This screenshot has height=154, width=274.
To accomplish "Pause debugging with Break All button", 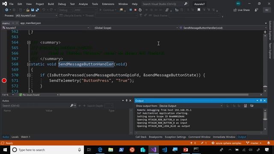I will [131, 10].
